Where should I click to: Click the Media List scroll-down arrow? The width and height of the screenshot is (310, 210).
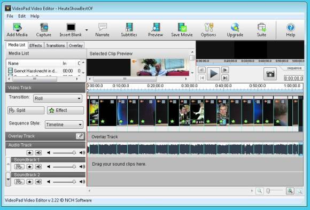83,73
